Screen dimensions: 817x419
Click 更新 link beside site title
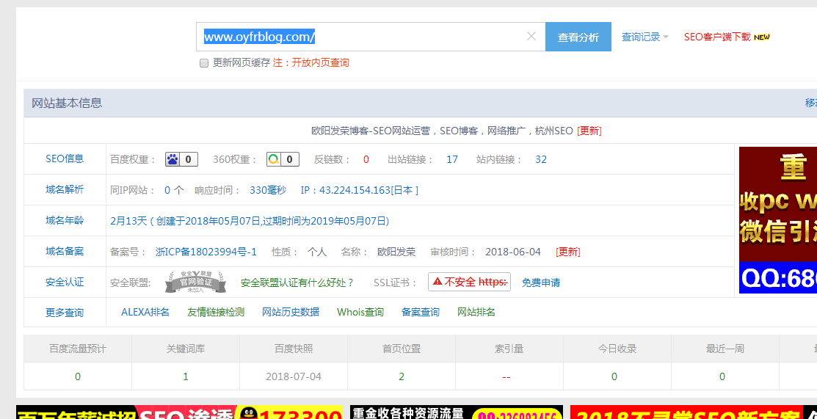[589, 131]
